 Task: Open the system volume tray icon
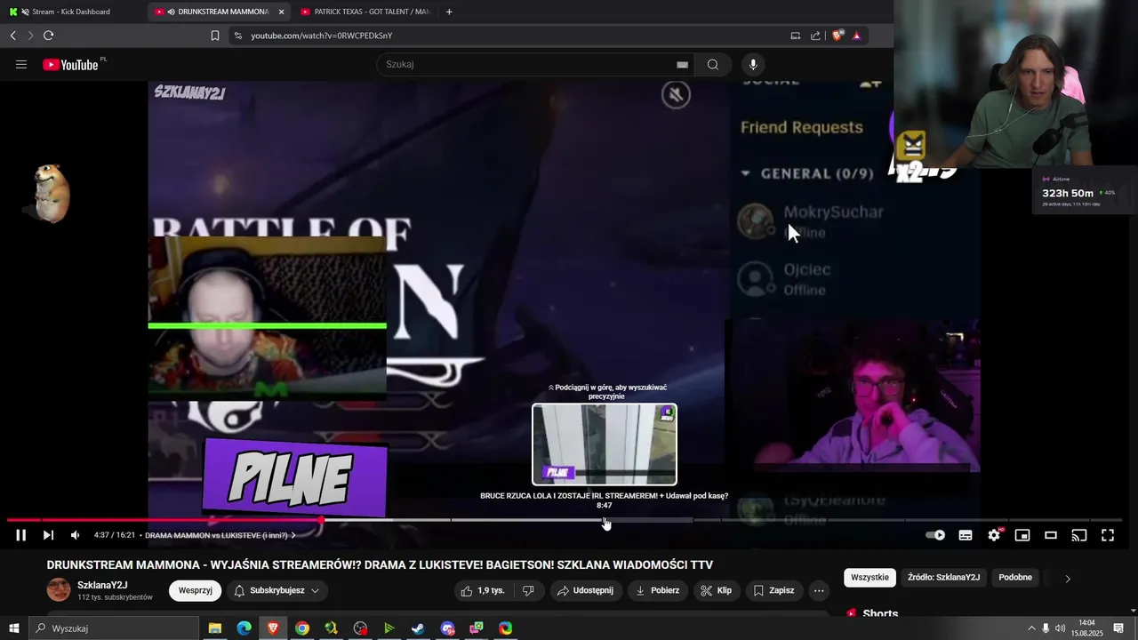[x=1060, y=628]
